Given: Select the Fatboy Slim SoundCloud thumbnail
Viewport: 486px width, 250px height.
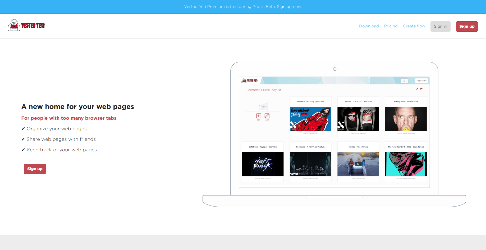Looking at the screenshot, I should [406, 119].
